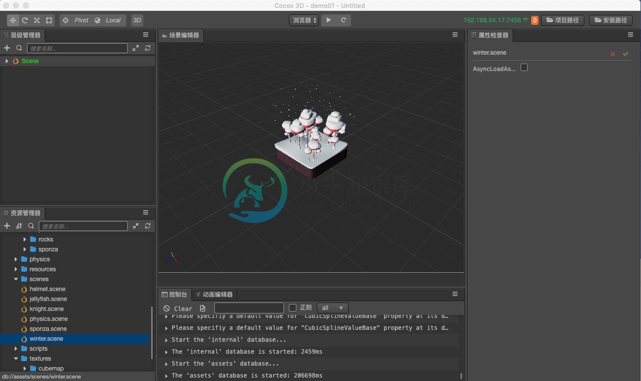Expand the scripts folder
The width and height of the screenshot is (641, 381).
(x=16, y=349)
